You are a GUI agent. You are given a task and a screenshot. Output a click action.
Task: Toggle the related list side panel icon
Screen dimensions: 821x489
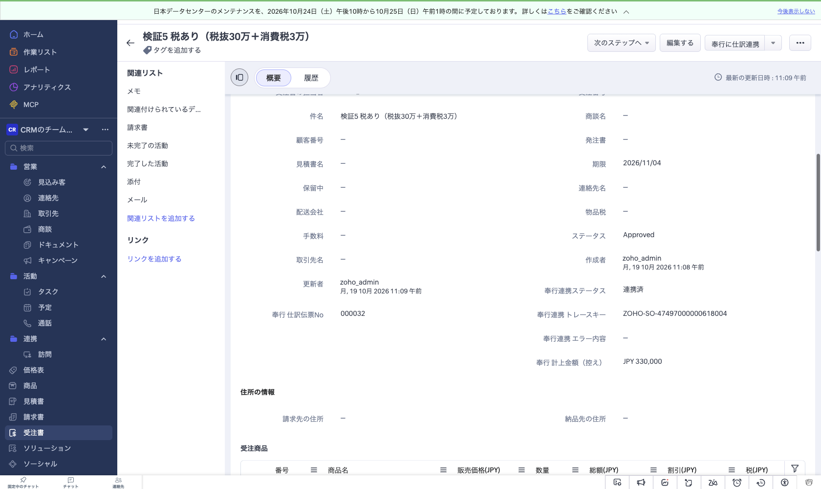(239, 77)
